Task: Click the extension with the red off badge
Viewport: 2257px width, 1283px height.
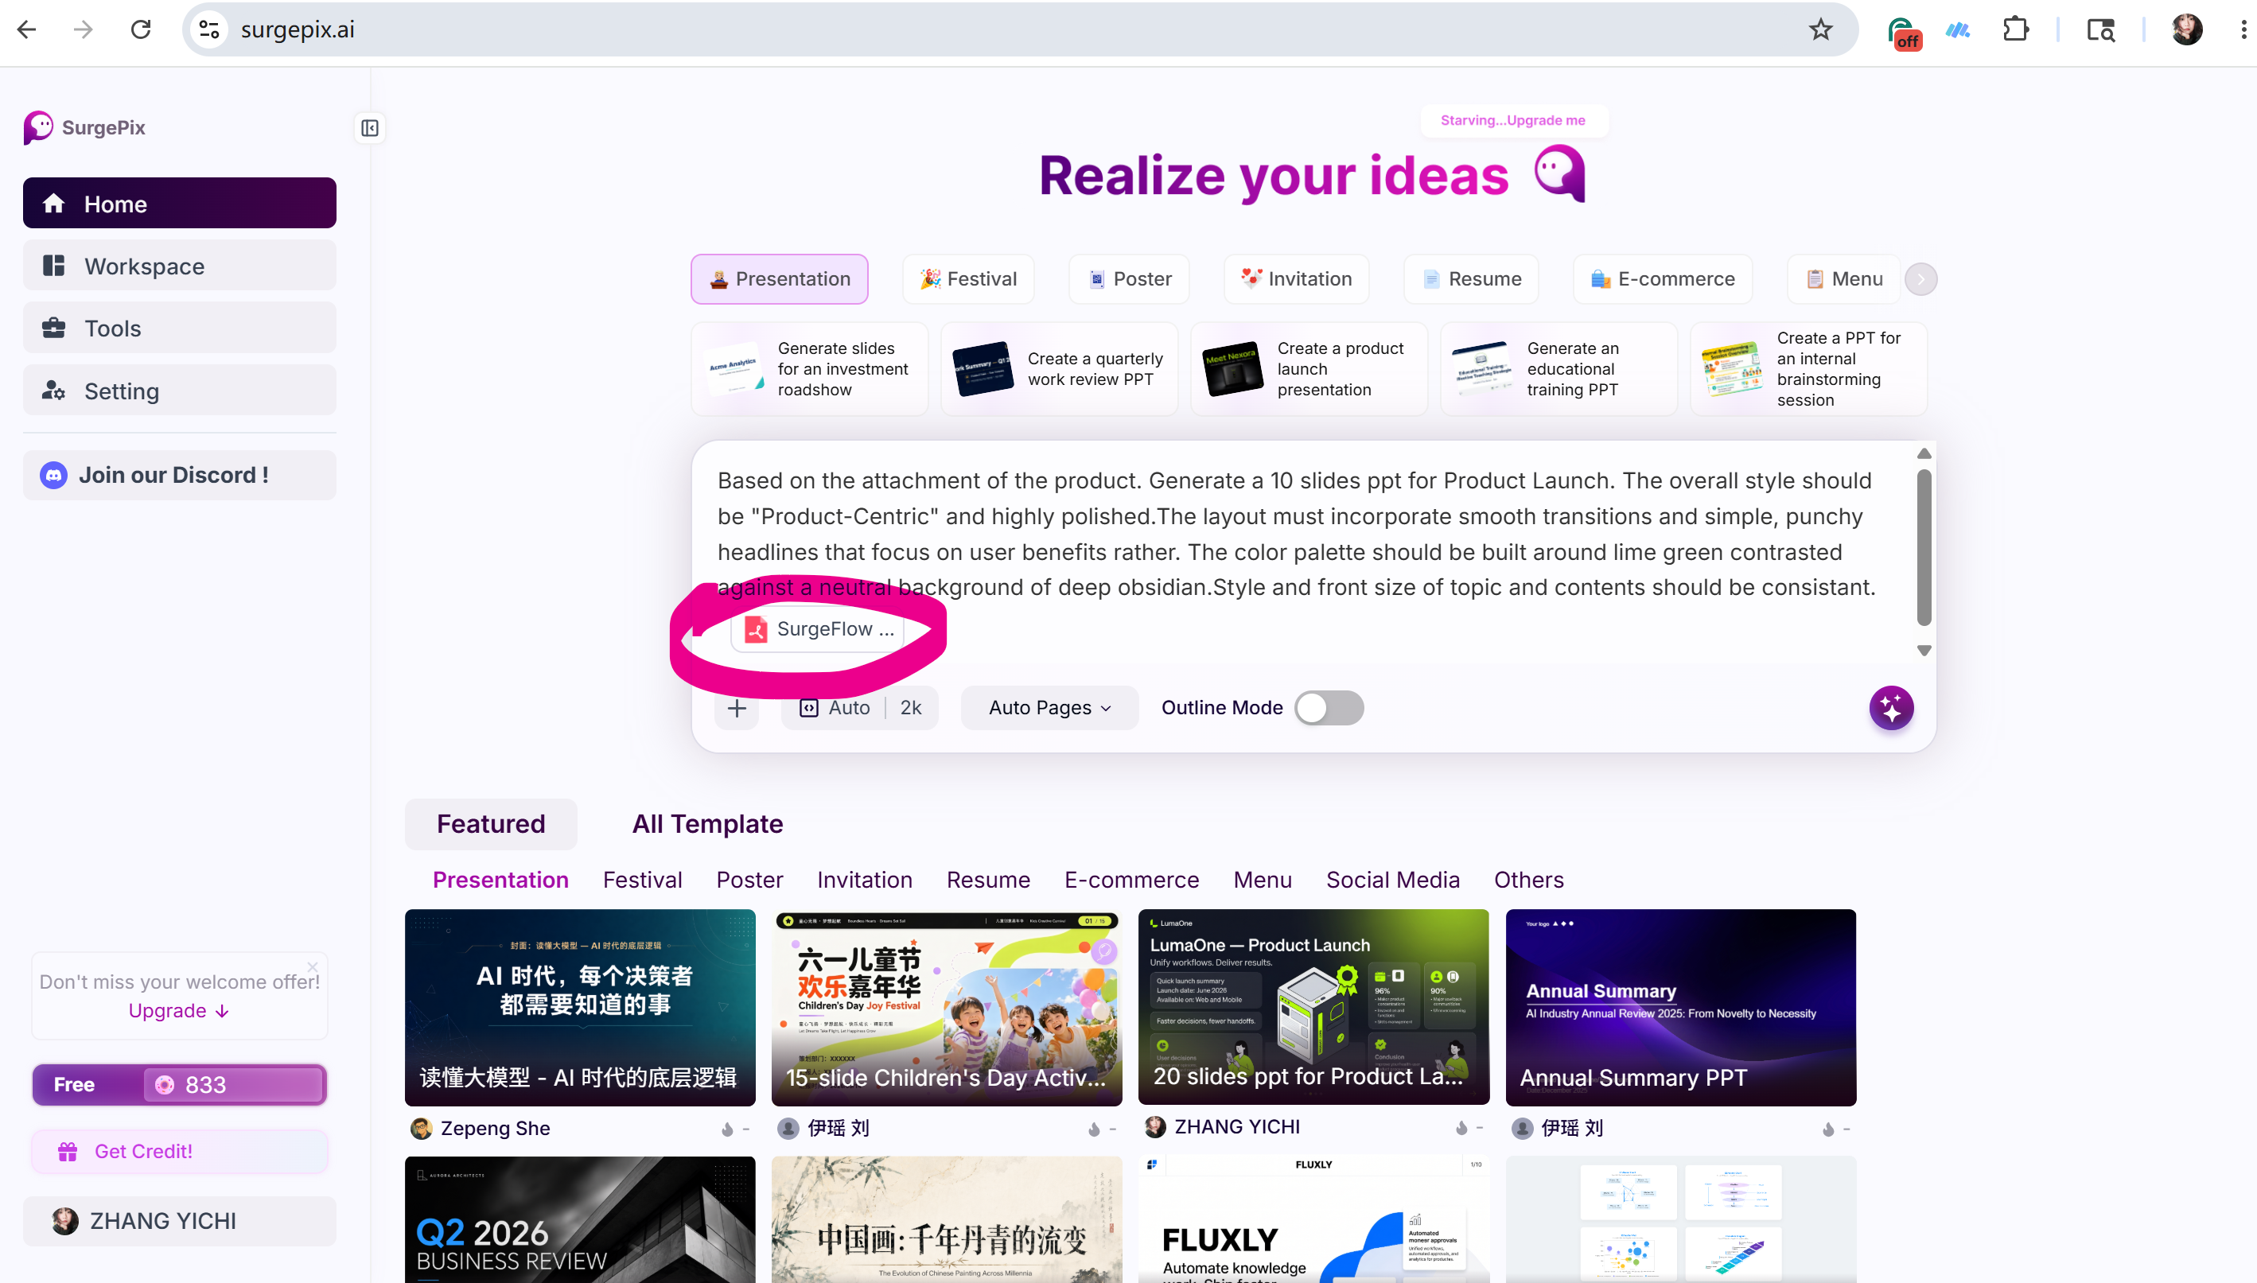Action: pos(1904,33)
